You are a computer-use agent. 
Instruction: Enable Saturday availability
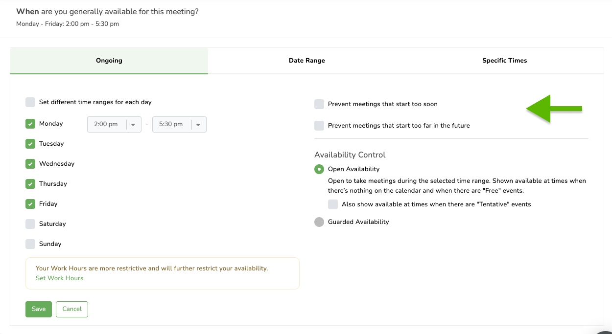pos(30,224)
